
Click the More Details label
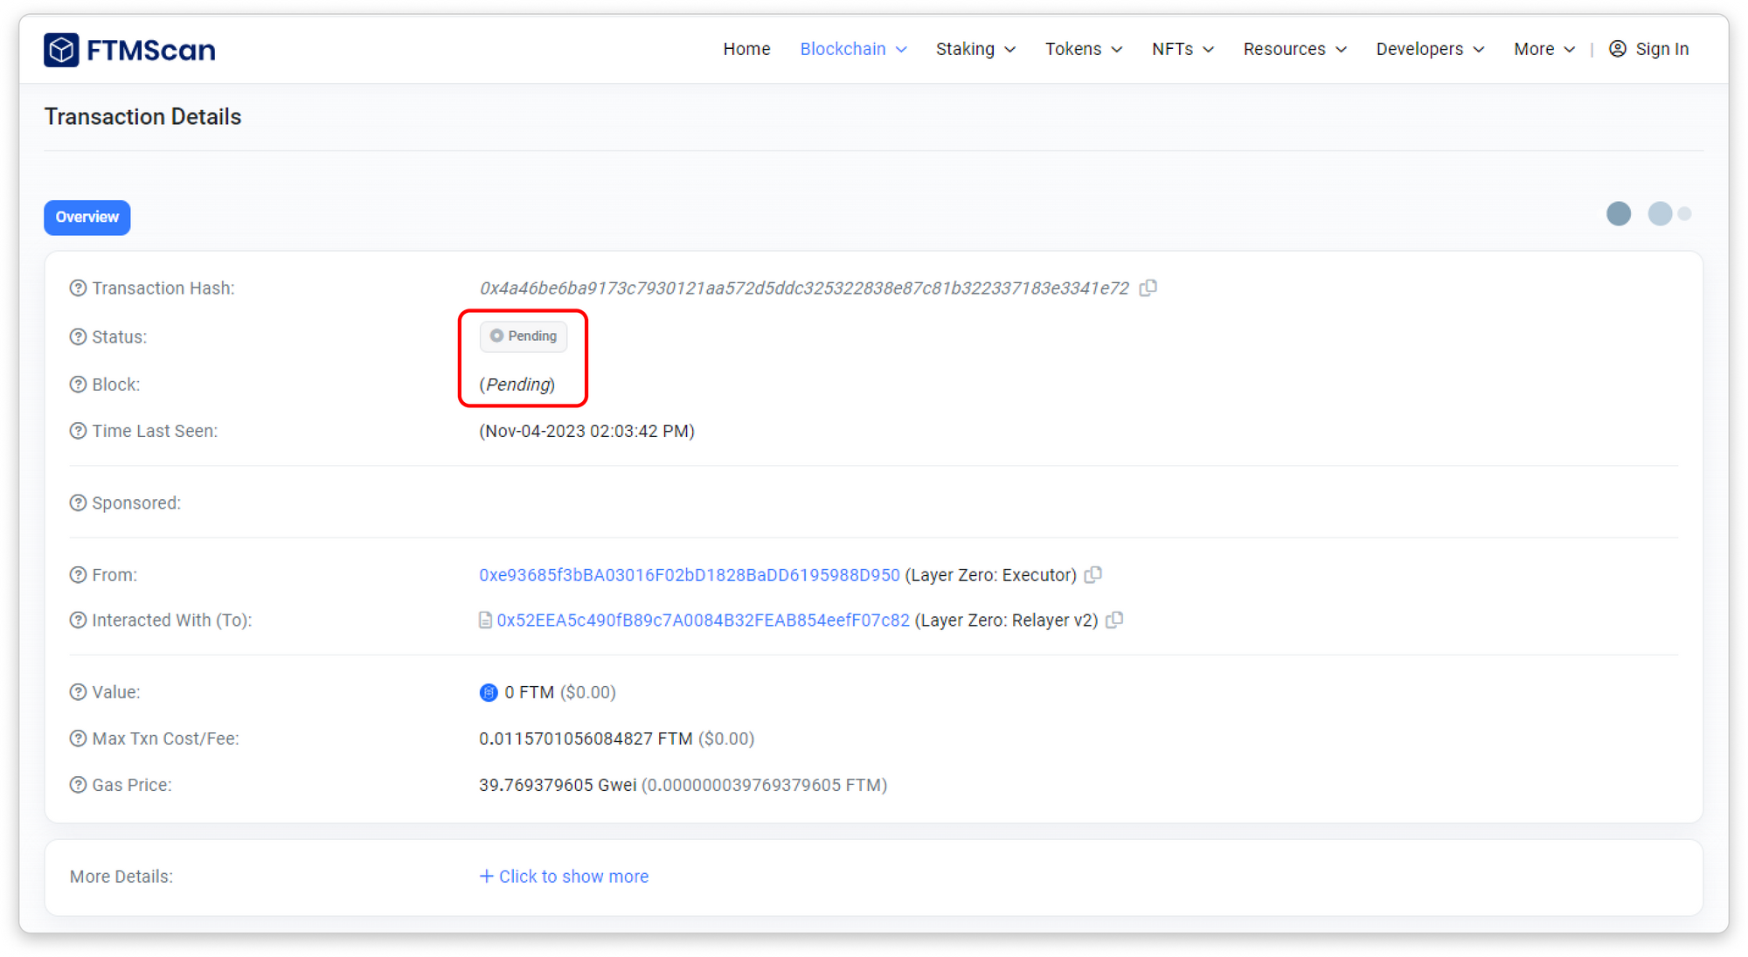121,877
